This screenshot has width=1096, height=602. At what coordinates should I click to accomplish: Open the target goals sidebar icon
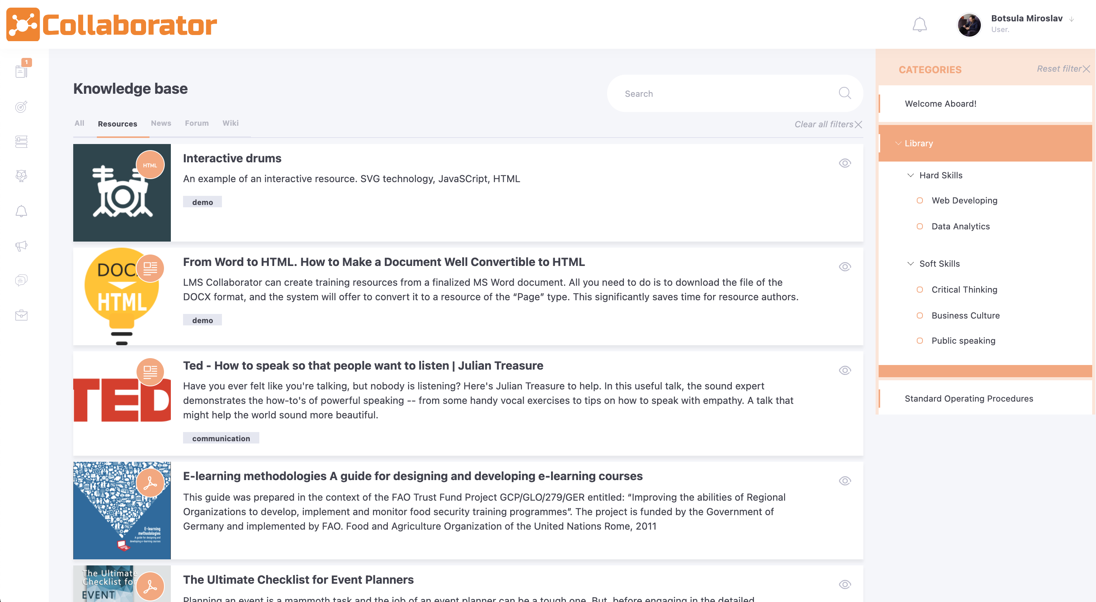21,106
